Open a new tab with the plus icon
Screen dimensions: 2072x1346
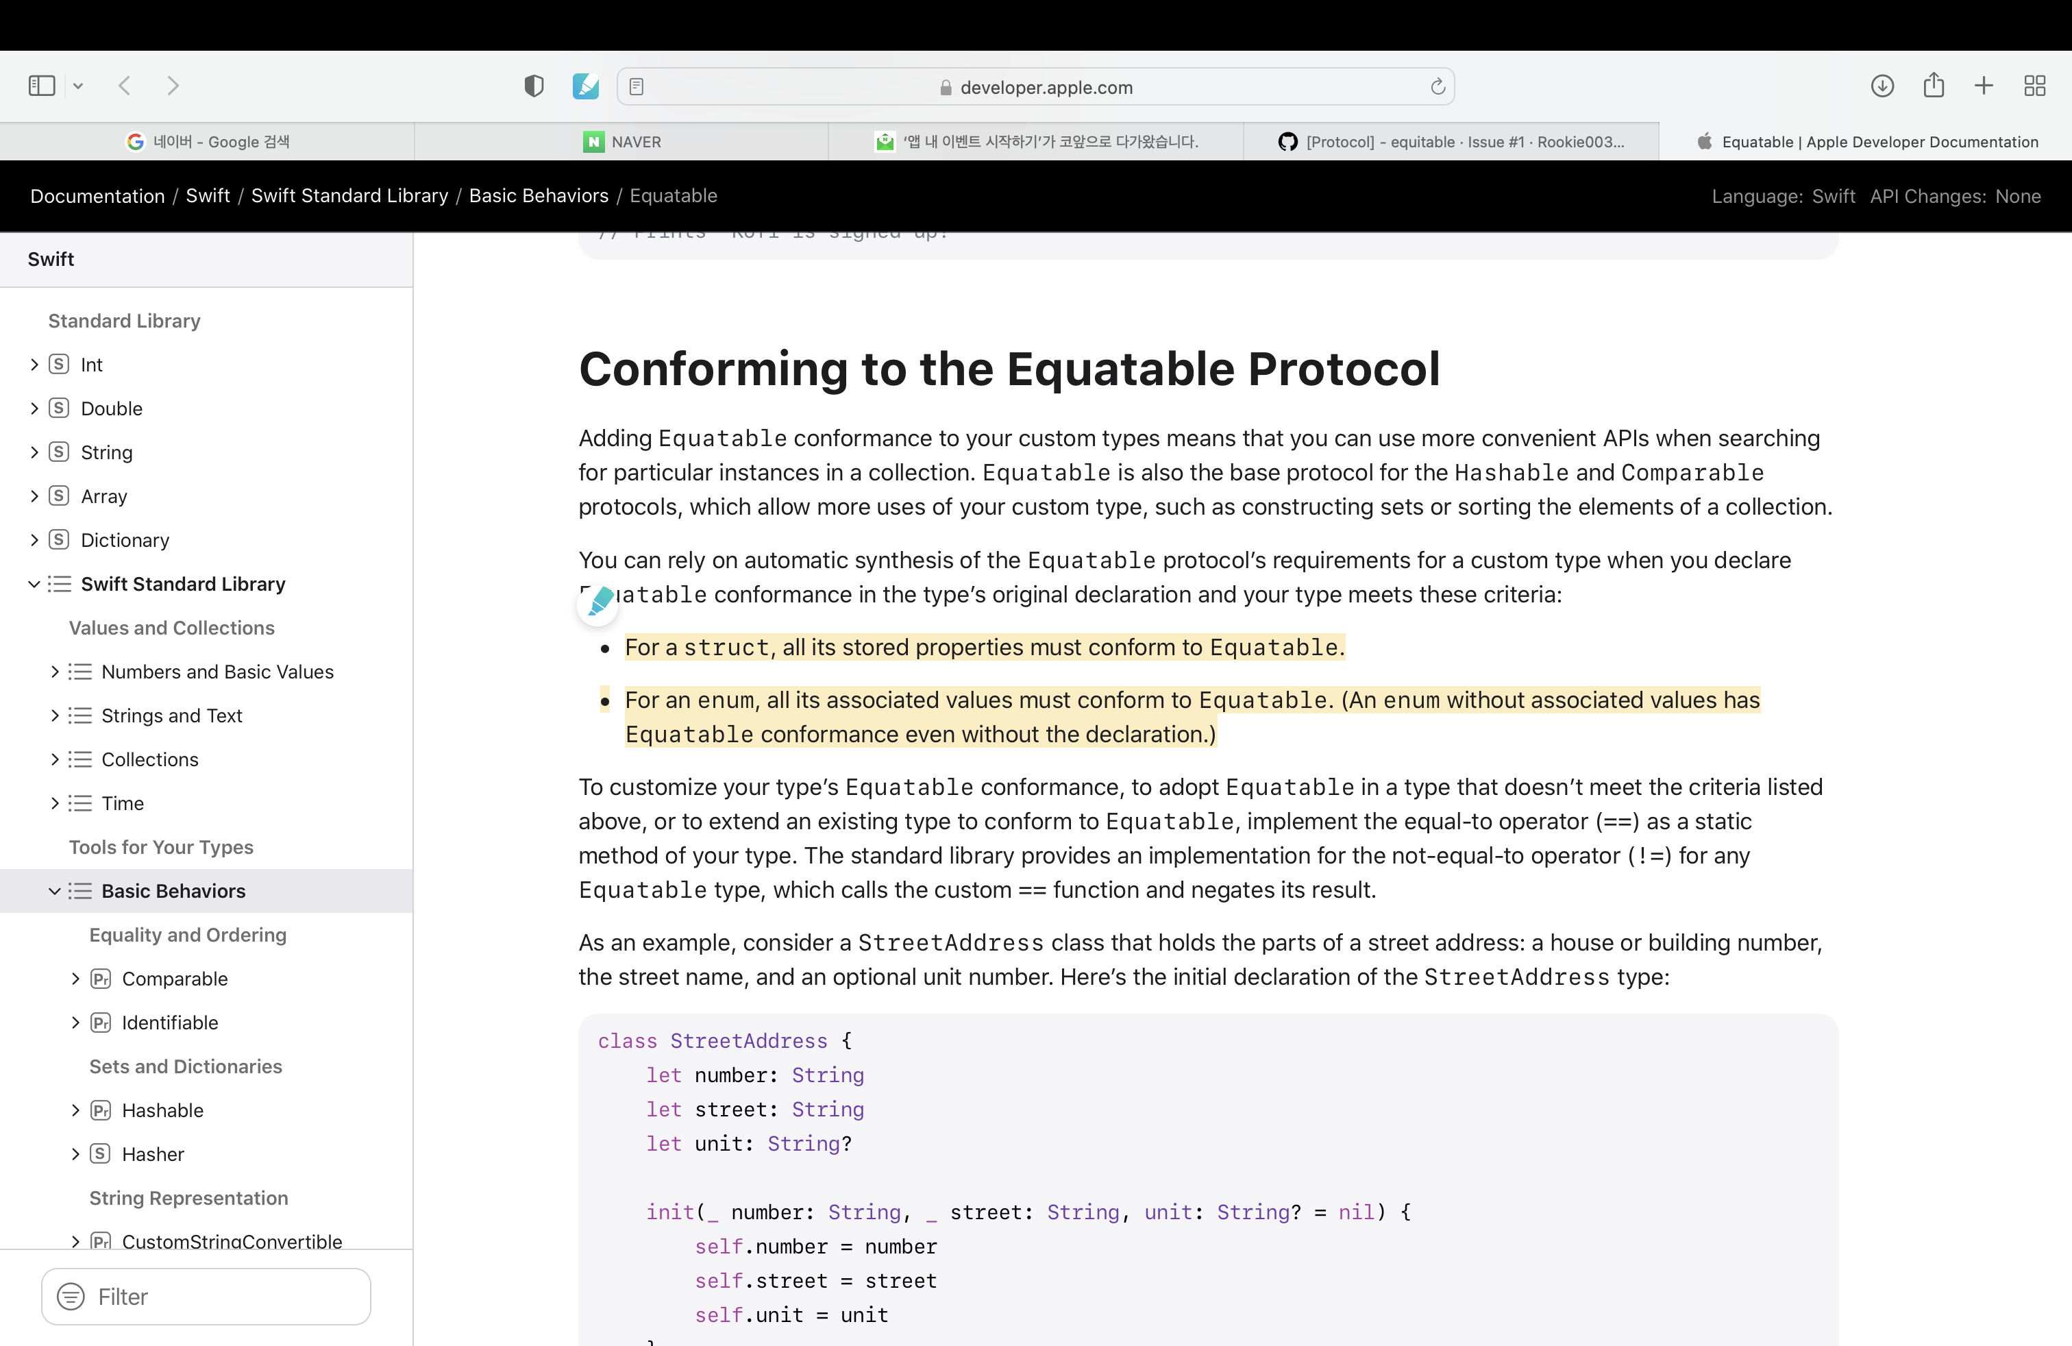pos(1983,85)
